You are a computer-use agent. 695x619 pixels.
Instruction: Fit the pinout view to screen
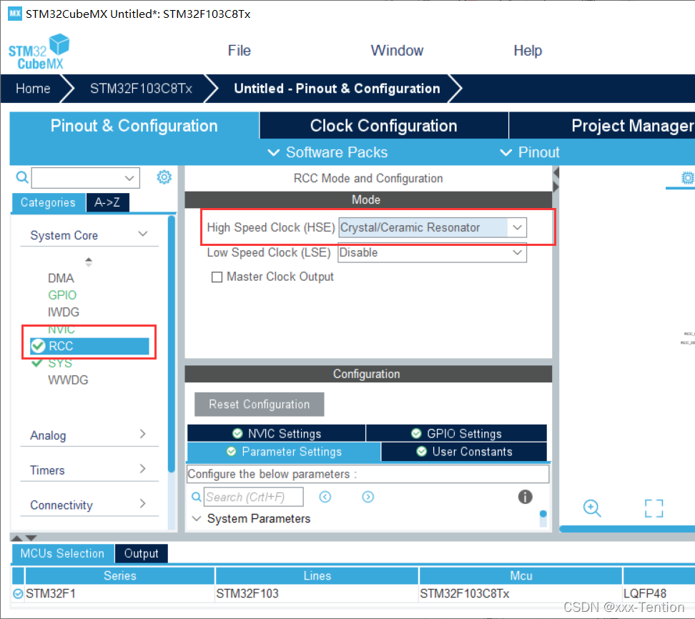coord(654,508)
